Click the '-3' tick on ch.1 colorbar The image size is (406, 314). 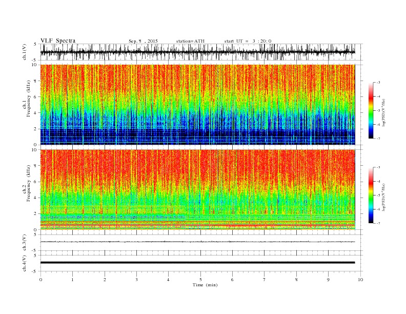(378, 83)
